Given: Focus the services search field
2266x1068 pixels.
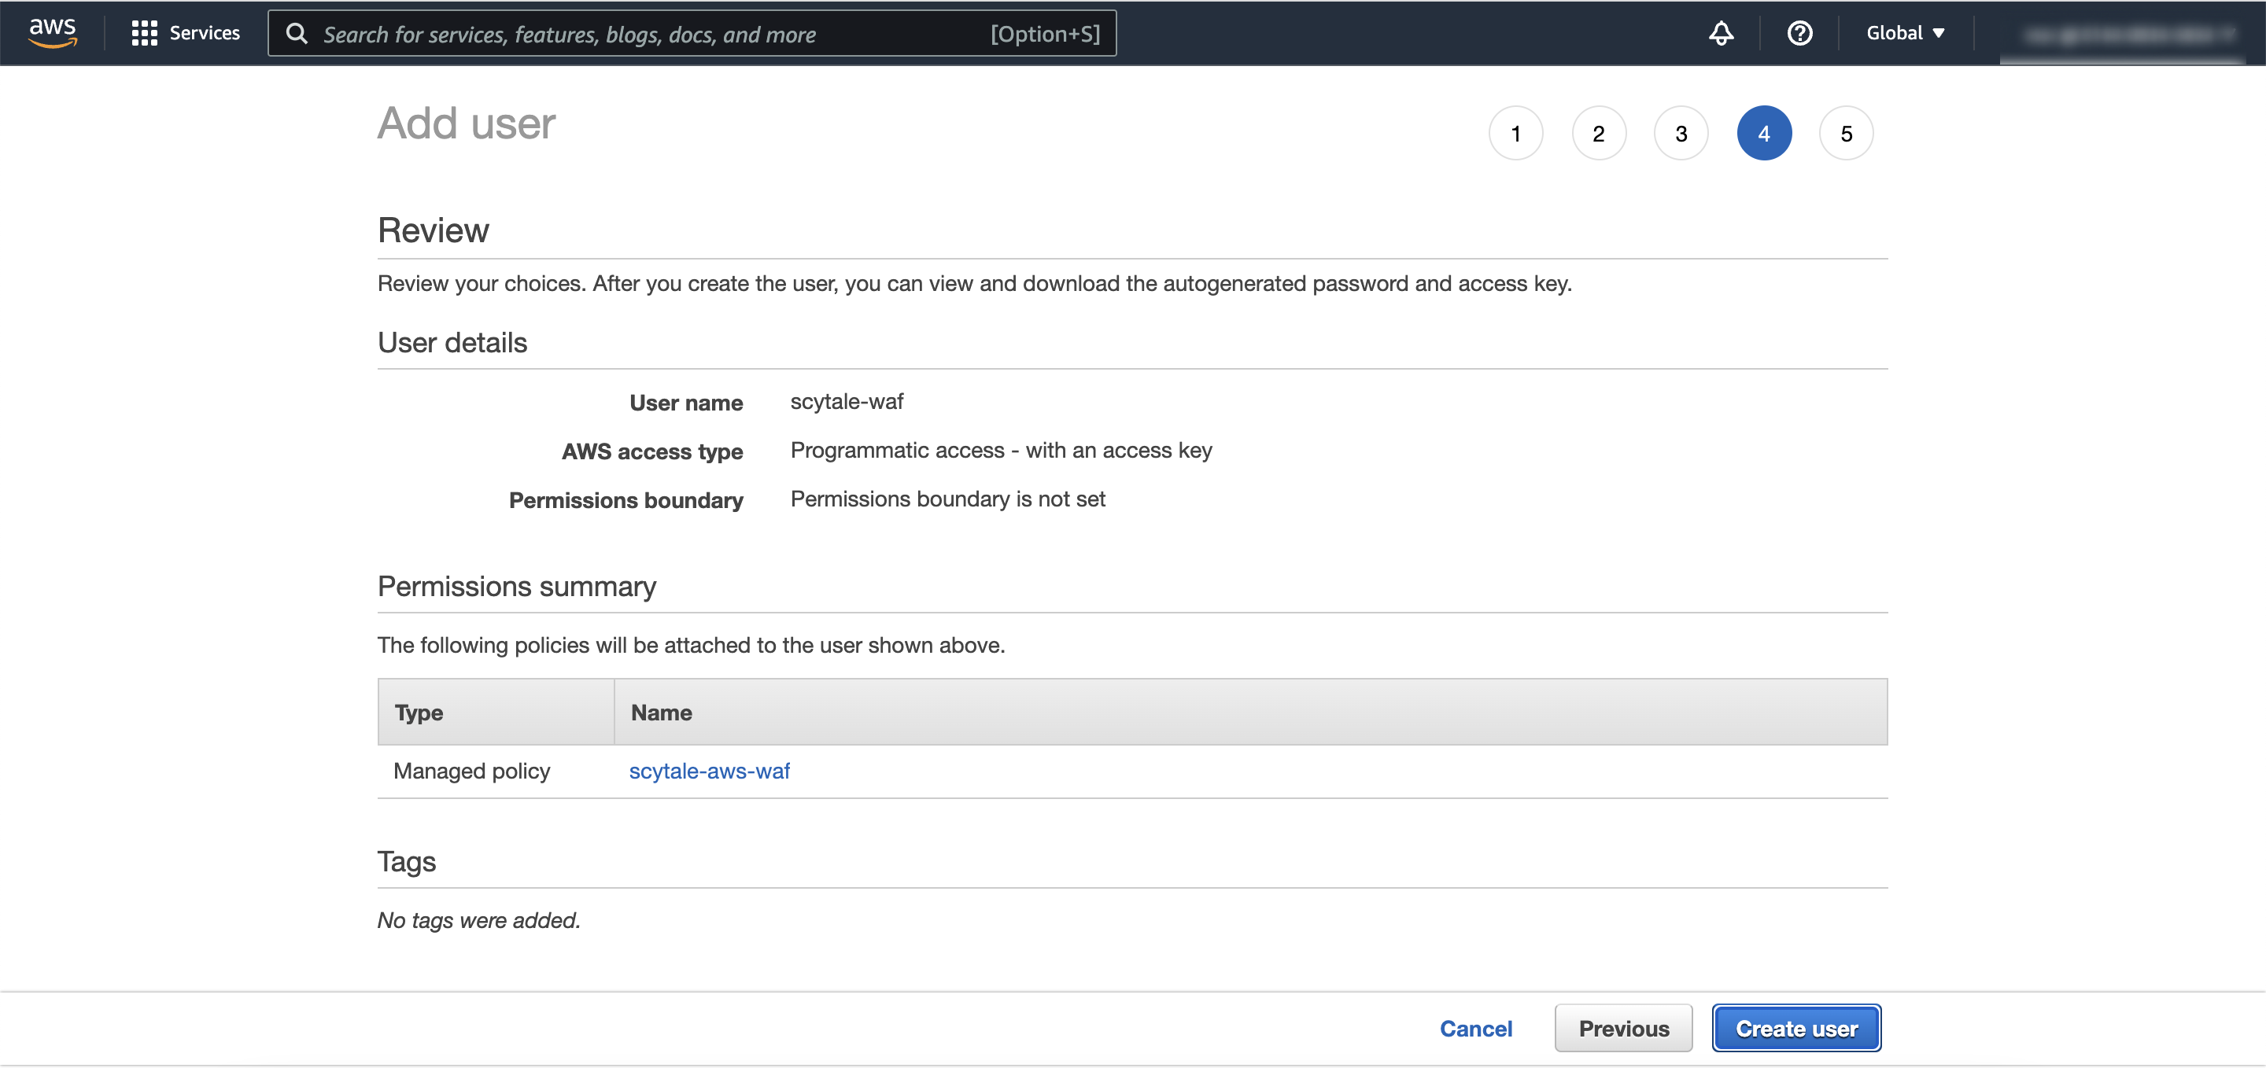Looking at the screenshot, I should coord(692,33).
